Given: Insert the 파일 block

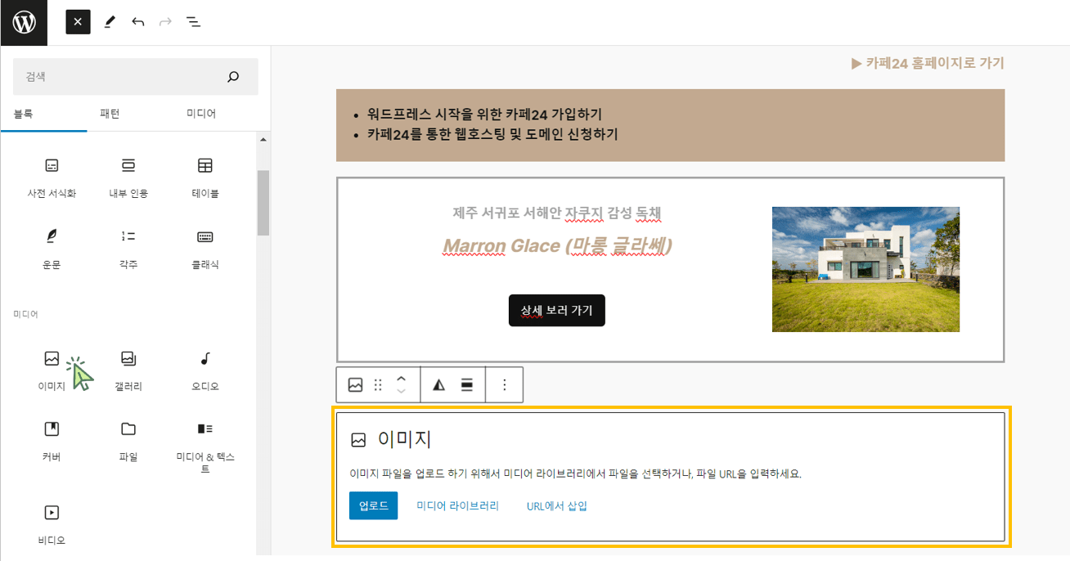Looking at the screenshot, I should pos(128,442).
